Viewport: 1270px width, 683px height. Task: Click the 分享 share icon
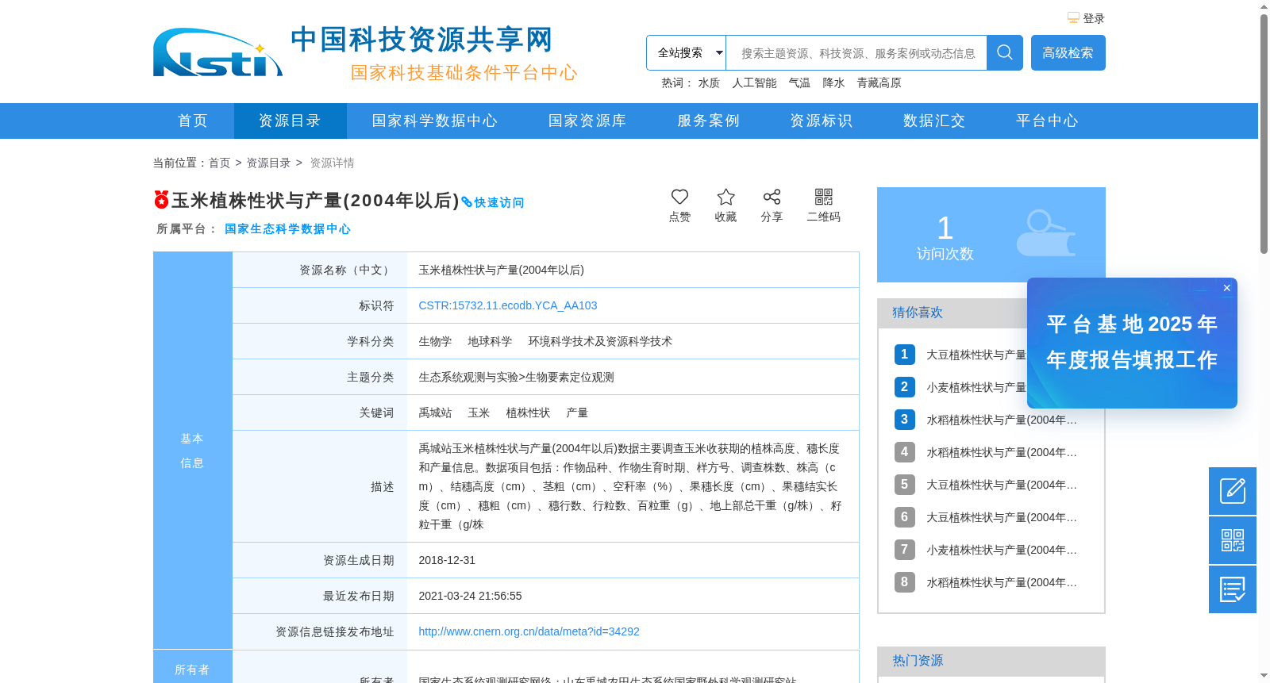772,197
